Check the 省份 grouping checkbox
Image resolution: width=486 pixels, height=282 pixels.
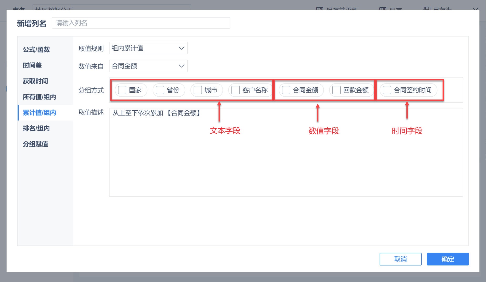coord(160,90)
